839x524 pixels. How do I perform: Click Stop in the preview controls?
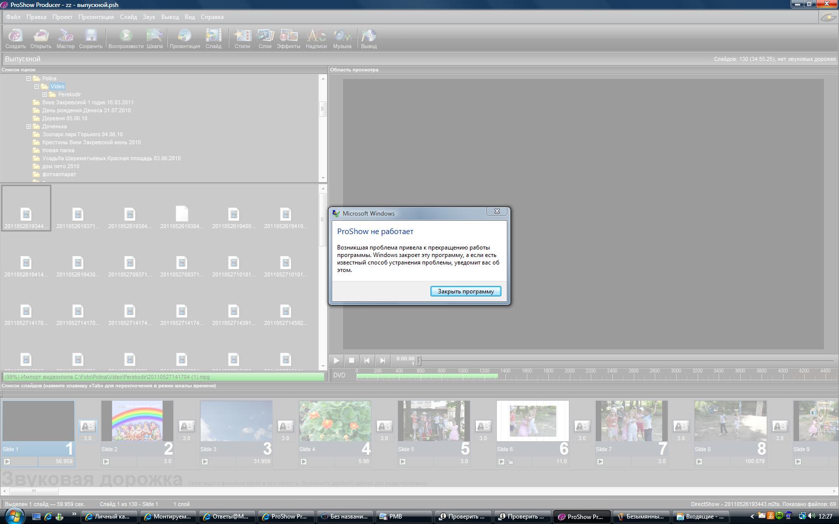[352, 360]
